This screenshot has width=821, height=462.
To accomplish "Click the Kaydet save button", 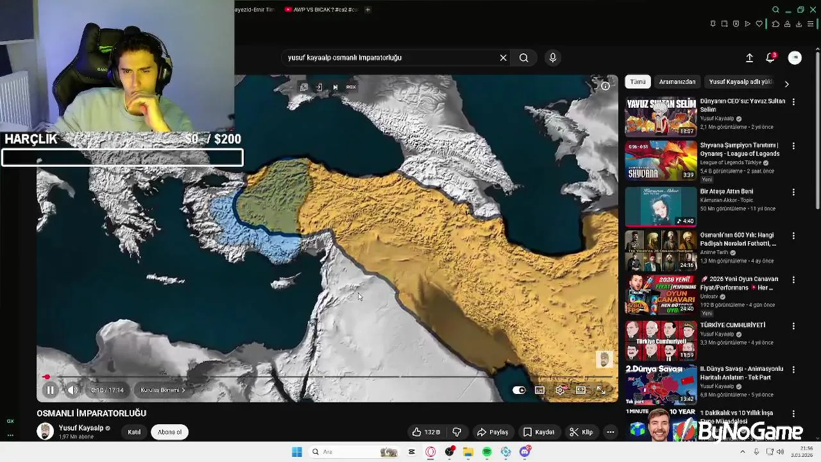I will click(x=539, y=432).
